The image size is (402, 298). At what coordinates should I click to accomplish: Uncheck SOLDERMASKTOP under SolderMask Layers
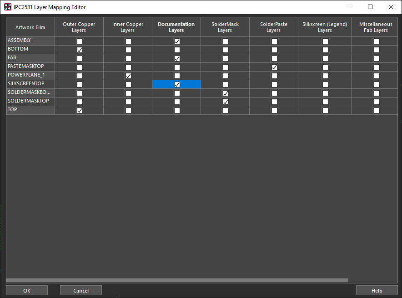[x=226, y=102]
